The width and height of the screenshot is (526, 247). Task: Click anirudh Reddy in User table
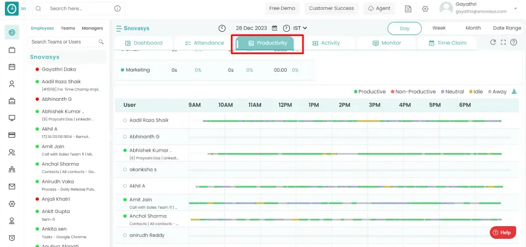[147, 235]
